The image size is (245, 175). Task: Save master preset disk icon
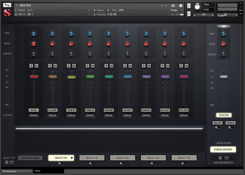coord(220,158)
